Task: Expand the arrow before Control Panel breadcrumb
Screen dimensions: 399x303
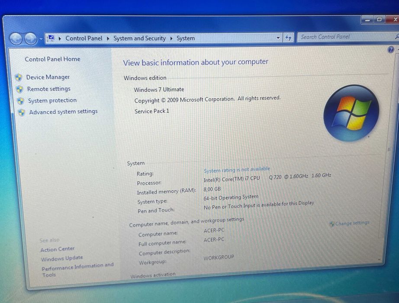Action: [x=60, y=39]
